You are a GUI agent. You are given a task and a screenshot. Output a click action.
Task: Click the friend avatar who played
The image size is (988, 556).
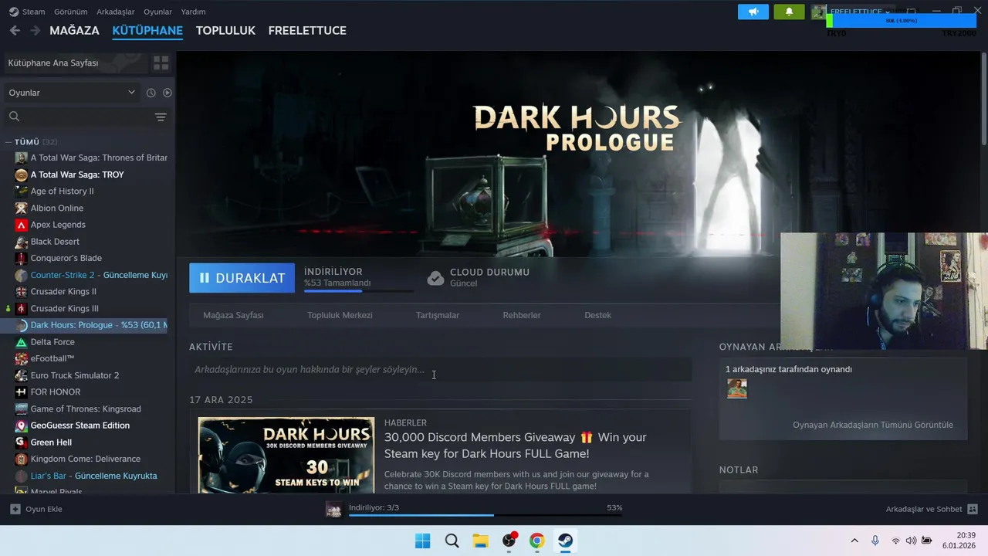(737, 388)
